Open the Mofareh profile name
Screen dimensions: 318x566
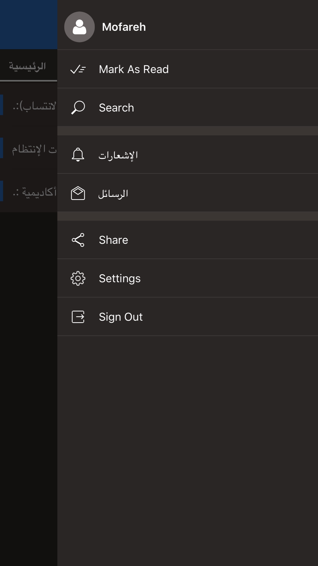[x=124, y=27]
